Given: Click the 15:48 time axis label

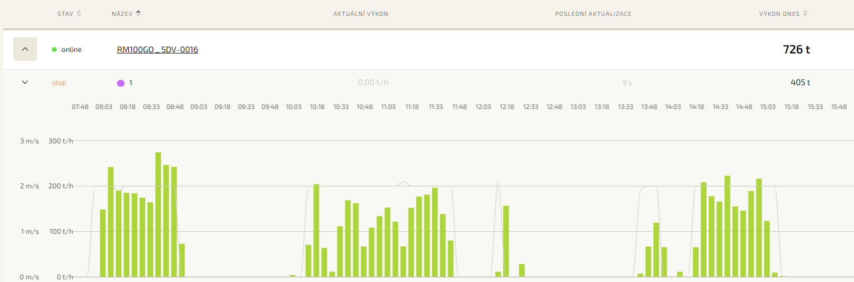Looking at the screenshot, I should tap(839, 107).
